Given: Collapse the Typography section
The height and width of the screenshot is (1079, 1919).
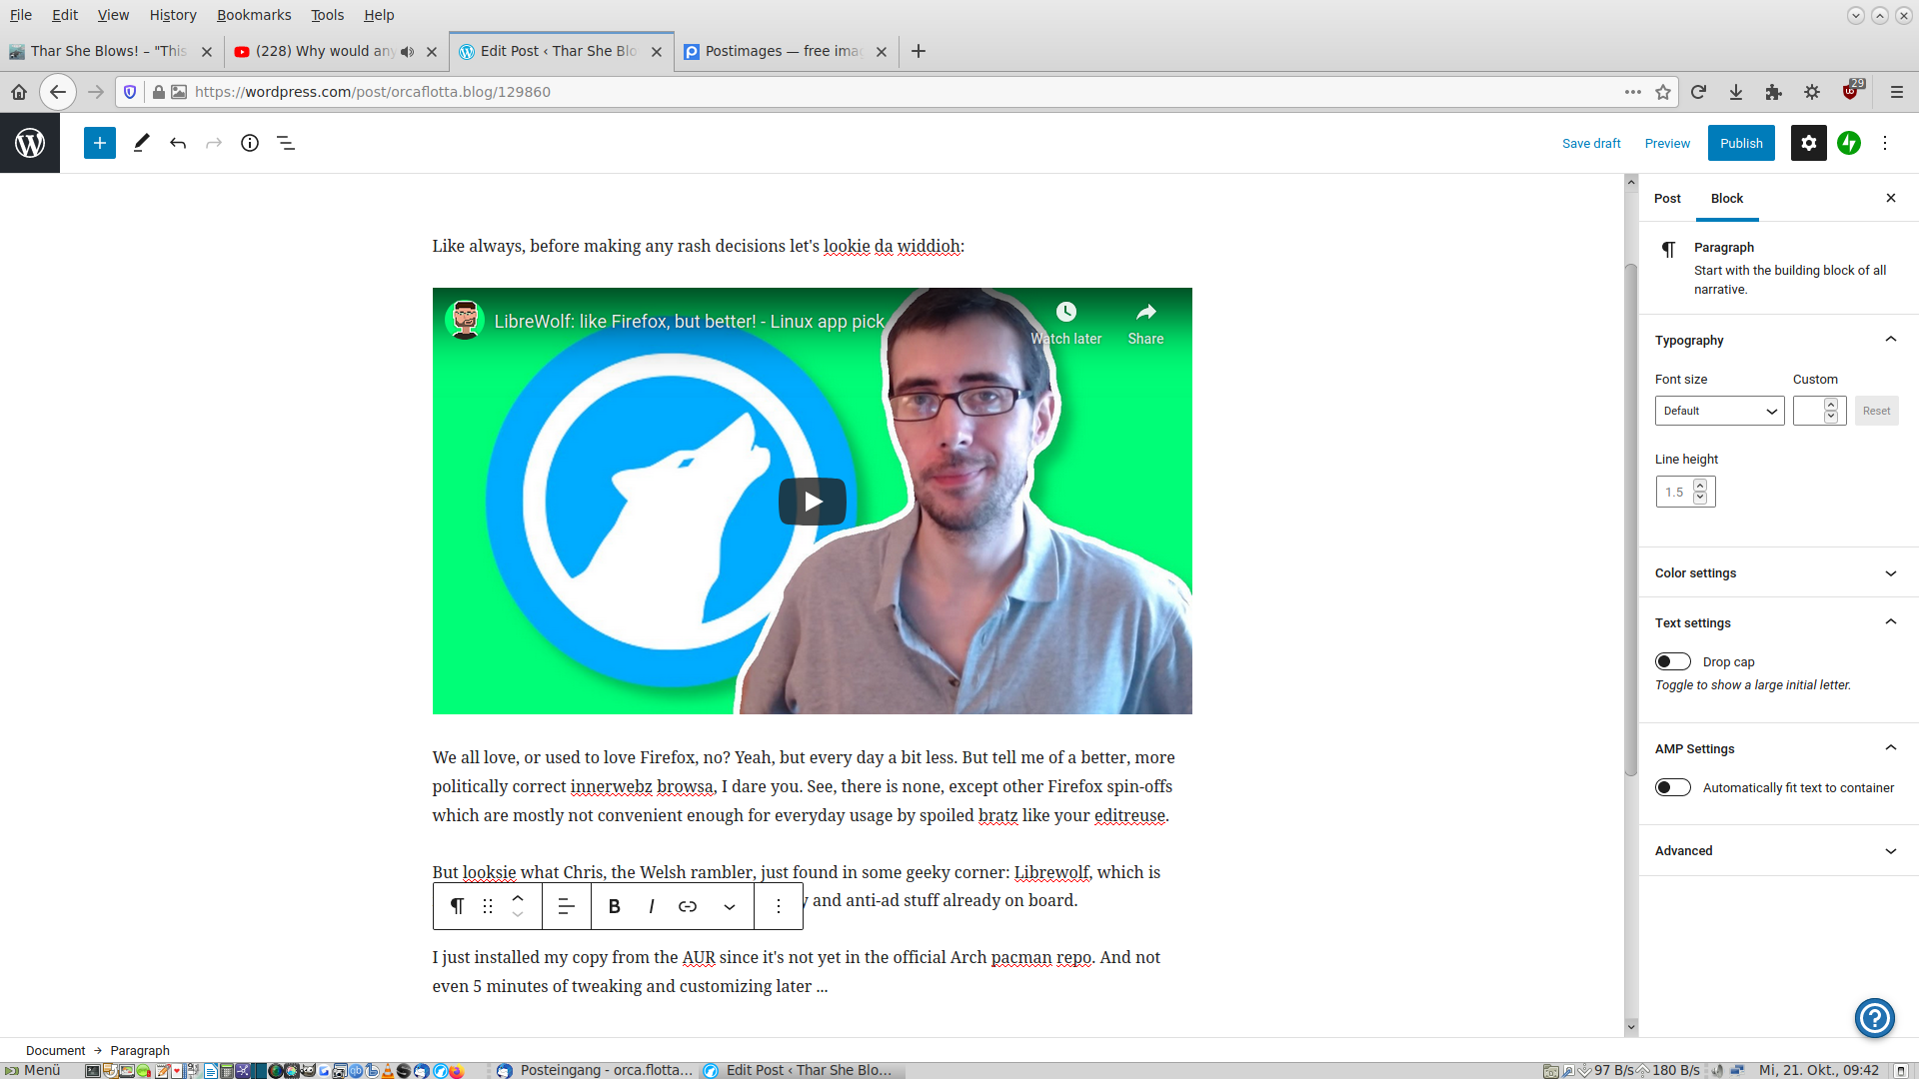Looking at the screenshot, I should point(1889,340).
